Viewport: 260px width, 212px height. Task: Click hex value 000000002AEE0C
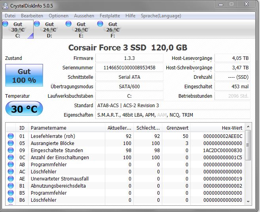pyautogui.click(x=223, y=136)
